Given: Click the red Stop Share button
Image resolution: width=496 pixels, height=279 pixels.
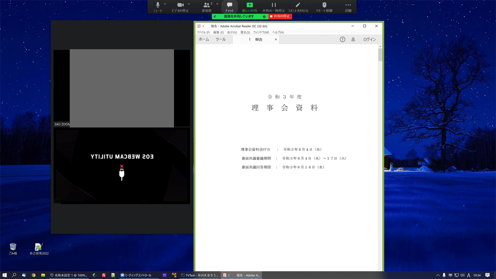Looking at the screenshot, I should click(x=280, y=16).
